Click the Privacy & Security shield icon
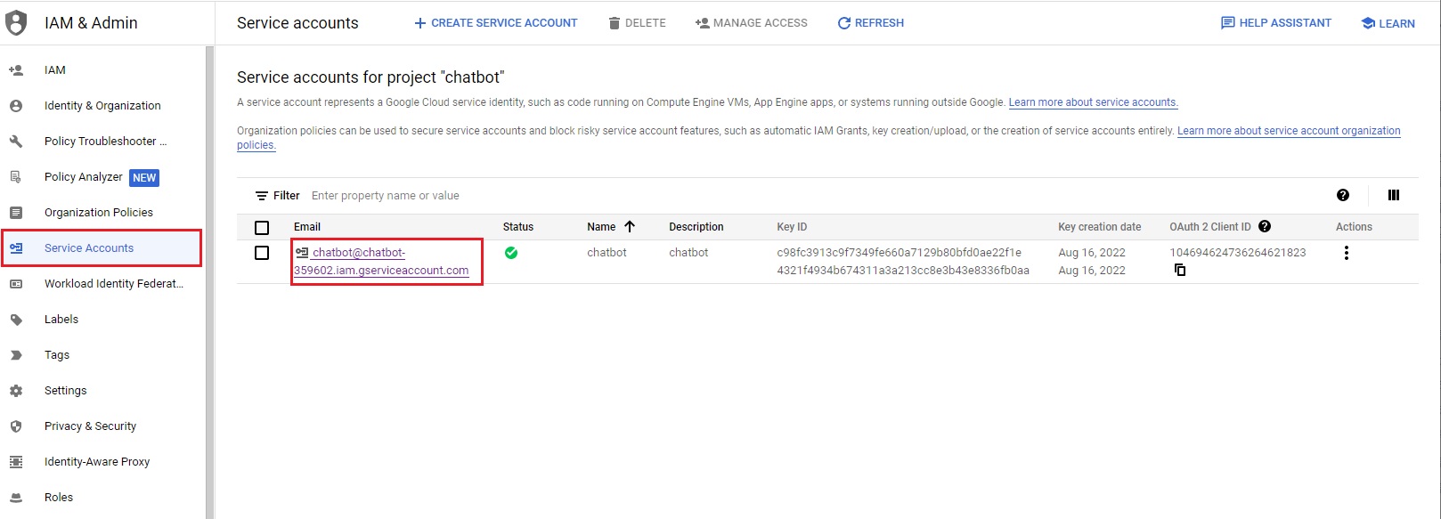Screen dimensions: 1441x519 (16, 426)
